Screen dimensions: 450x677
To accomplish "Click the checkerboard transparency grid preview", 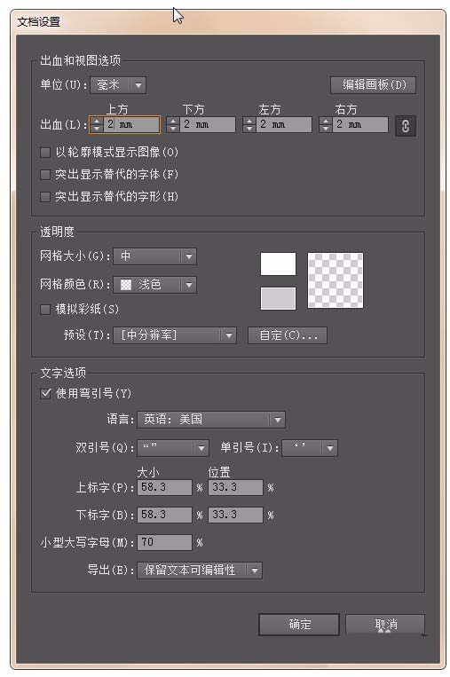I will [336, 280].
